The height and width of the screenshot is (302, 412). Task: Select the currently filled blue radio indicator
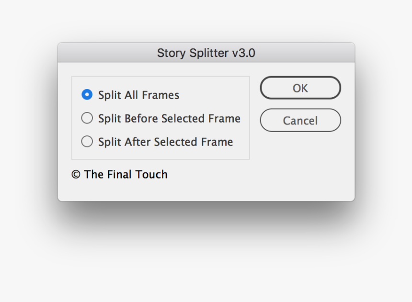(87, 95)
